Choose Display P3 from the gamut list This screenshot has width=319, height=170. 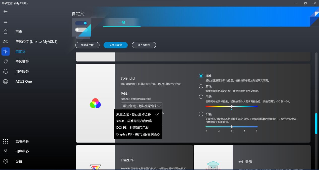coord(138,134)
